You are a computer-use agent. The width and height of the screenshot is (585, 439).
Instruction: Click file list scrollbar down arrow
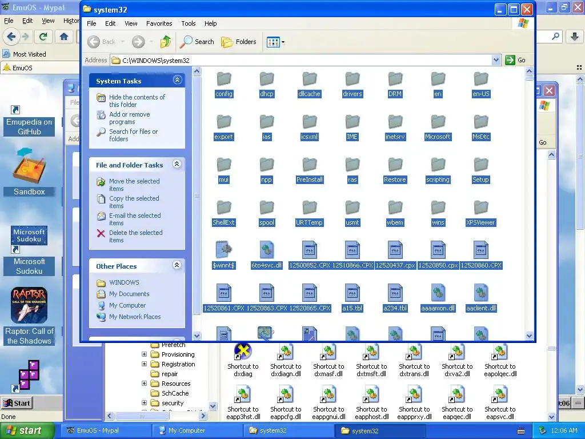[529, 336]
